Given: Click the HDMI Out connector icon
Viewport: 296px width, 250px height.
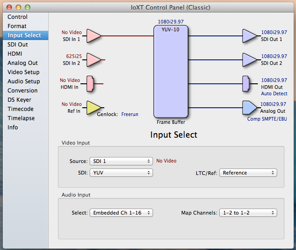Looking at the screenshot, I should [x=245, y=83].
